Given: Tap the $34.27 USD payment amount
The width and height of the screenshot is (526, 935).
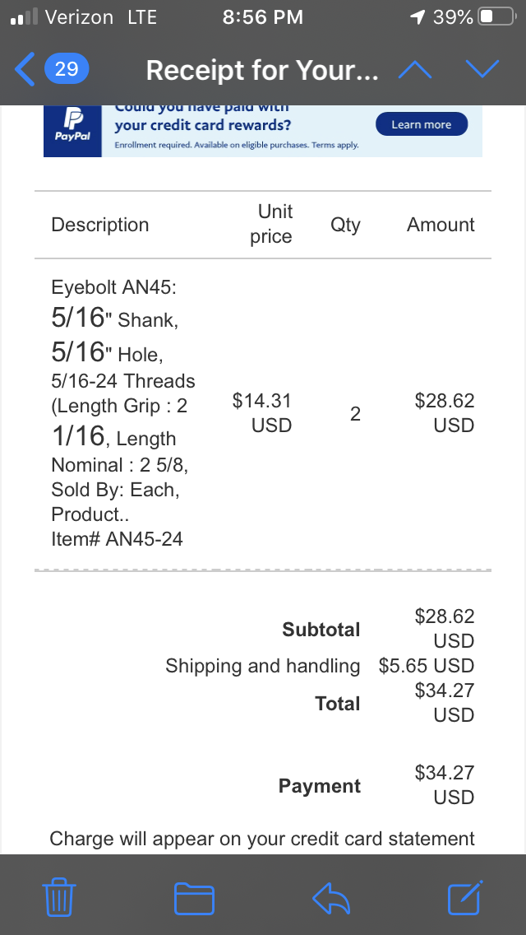Looking at the screenshot, I should point(444,784).
